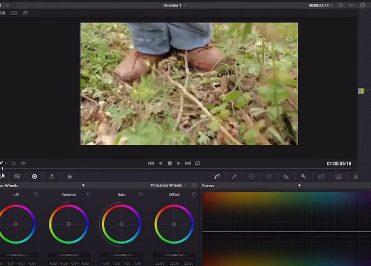This screenshot has width=371, height=266.
Task: Reset the Gamma color wheel
Action: (89, 194)
